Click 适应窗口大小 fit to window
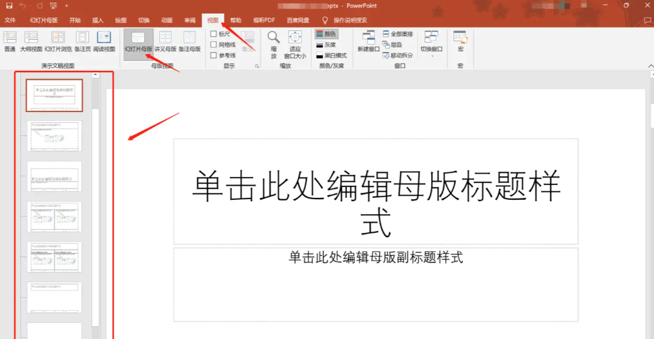This screenshot has height=339, width=654. [295, 45]
